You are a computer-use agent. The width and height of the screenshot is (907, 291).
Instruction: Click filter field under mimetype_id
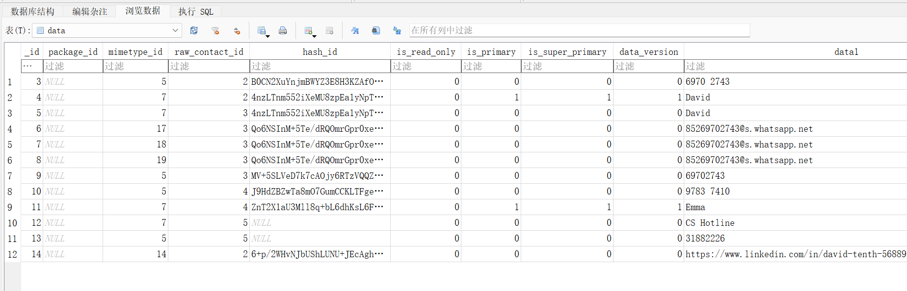(135, 66)
